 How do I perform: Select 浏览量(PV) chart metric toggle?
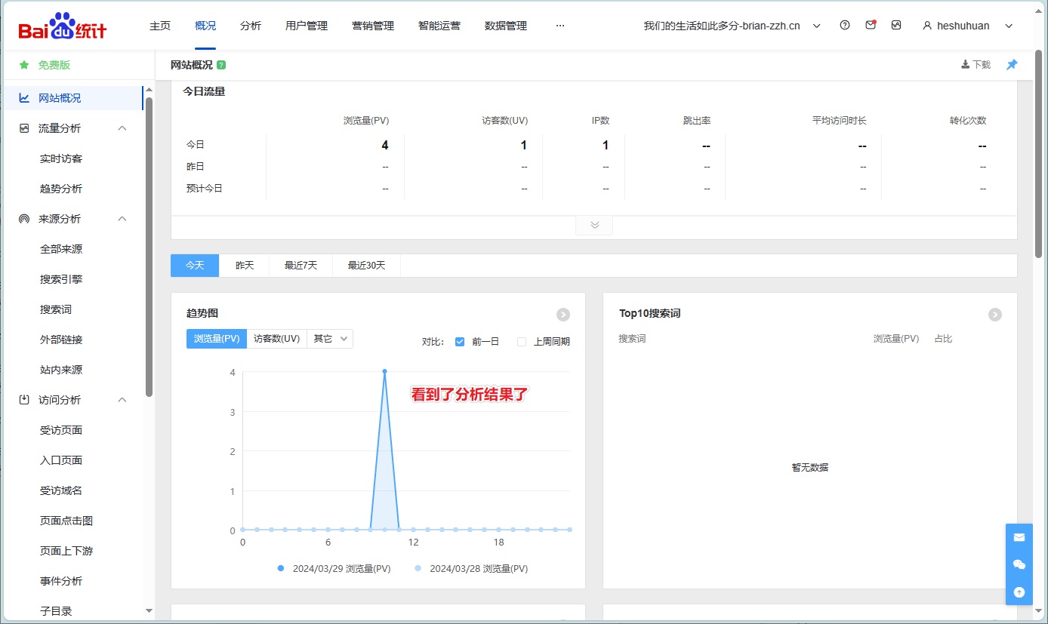pos(217,339)
